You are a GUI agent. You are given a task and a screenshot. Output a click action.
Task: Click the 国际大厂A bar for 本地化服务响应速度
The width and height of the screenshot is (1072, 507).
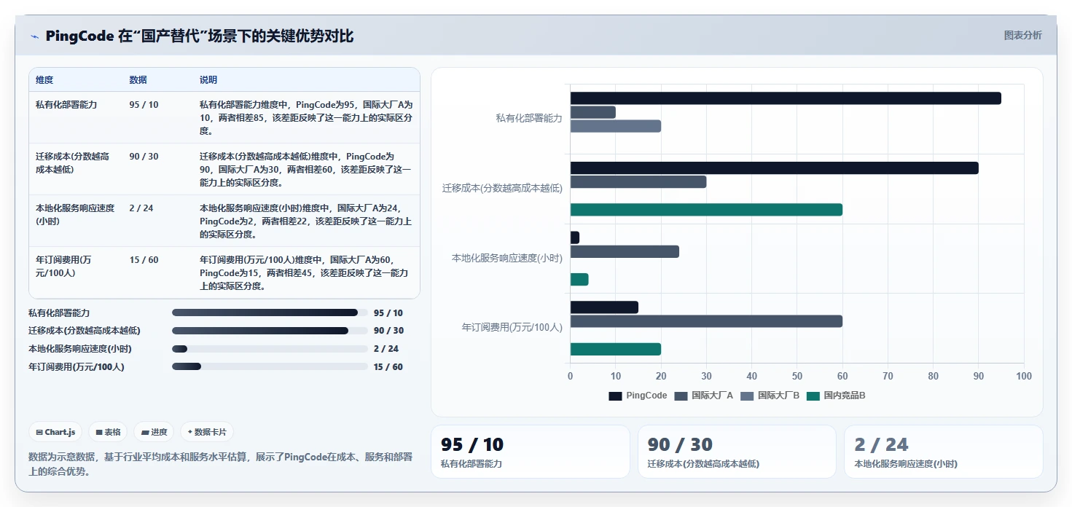pyautogui.click(x=625, y=251)
